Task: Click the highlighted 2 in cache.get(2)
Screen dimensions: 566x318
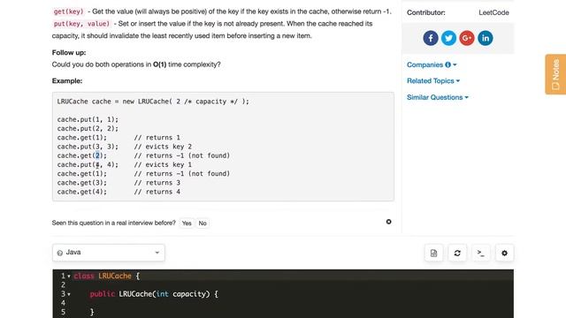Action: tap(97, 155)
